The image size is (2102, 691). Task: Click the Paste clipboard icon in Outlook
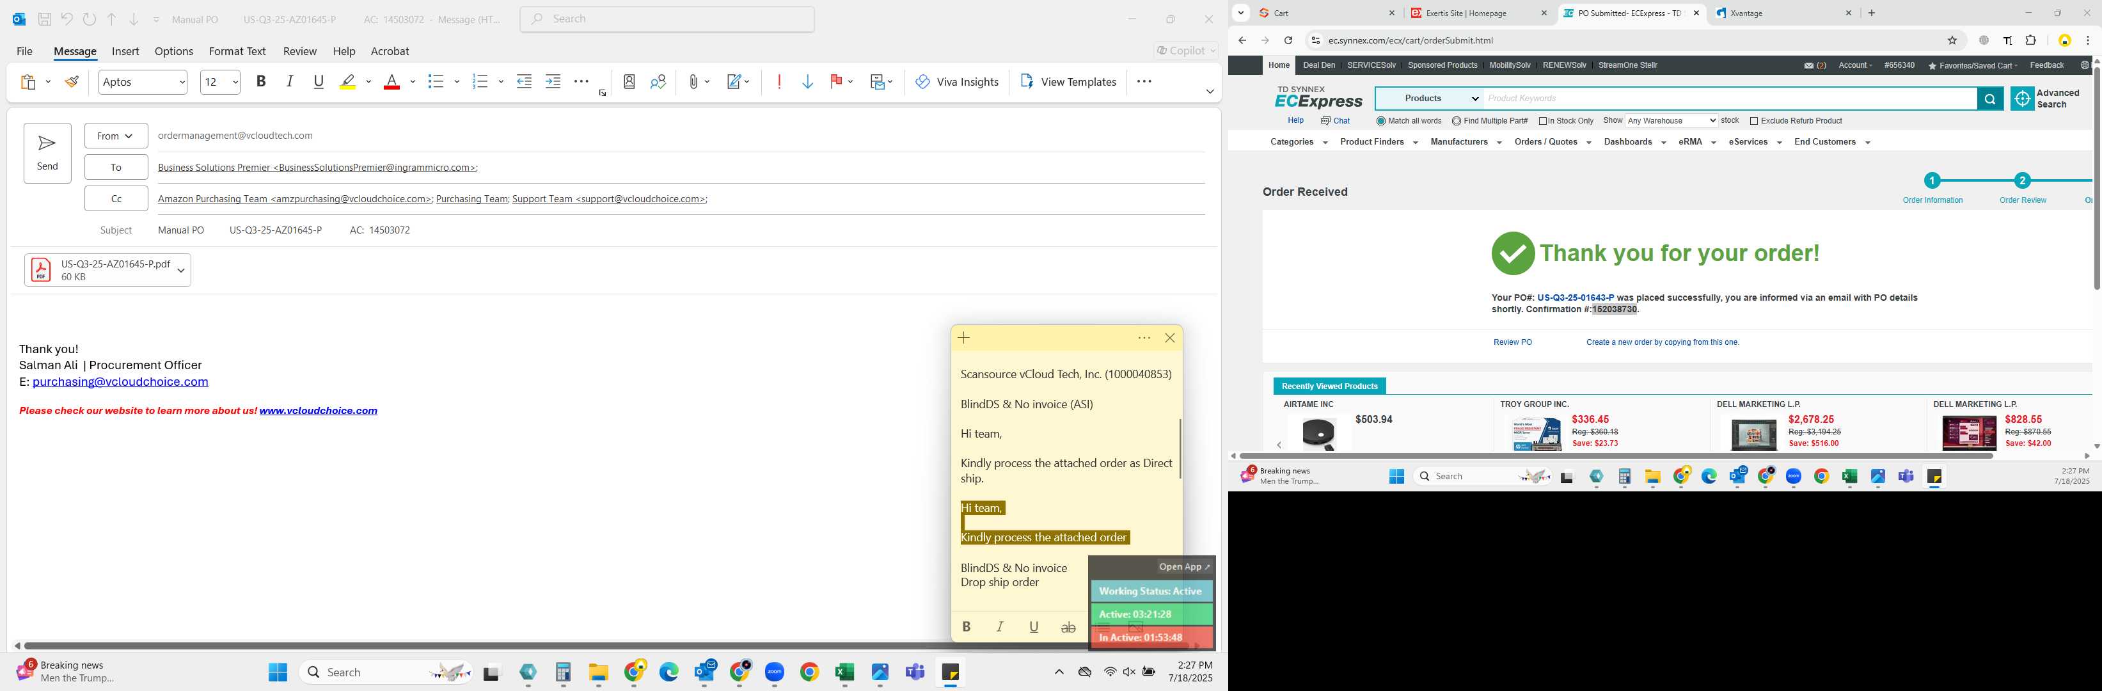(x=28, y=82)
